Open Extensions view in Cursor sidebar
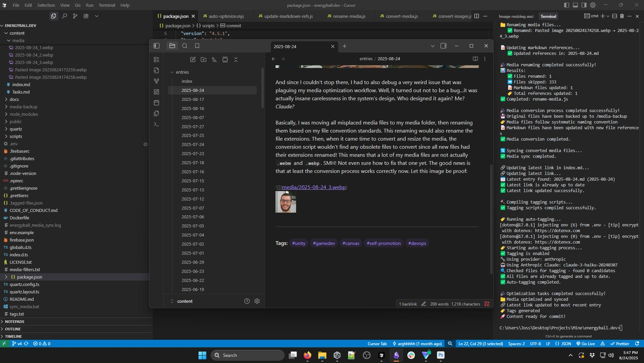The width and height of the screenshot is (644, 363). click(86, 16)
